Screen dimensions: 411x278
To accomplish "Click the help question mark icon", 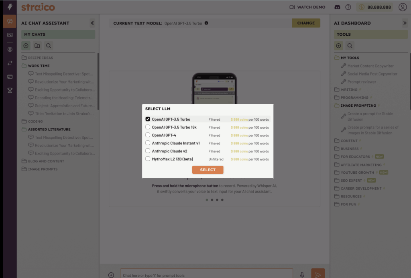I will coord(348,7).
